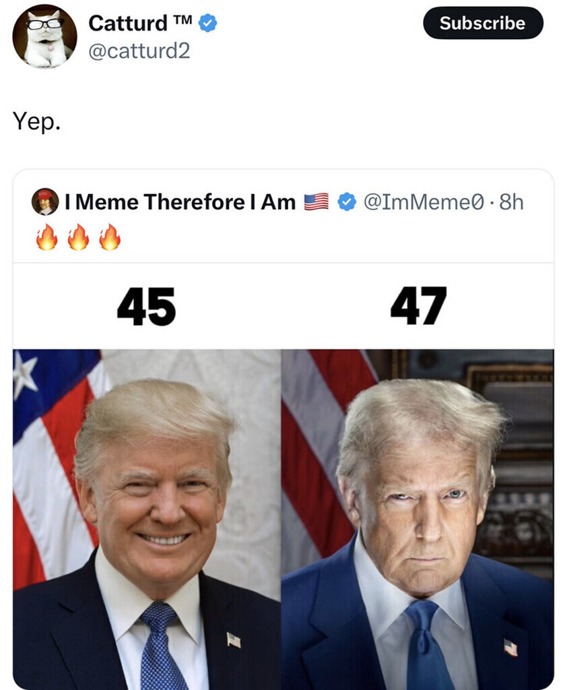
Task: Click the blue verified badge beside Catturd
Action: pos(207,23)
